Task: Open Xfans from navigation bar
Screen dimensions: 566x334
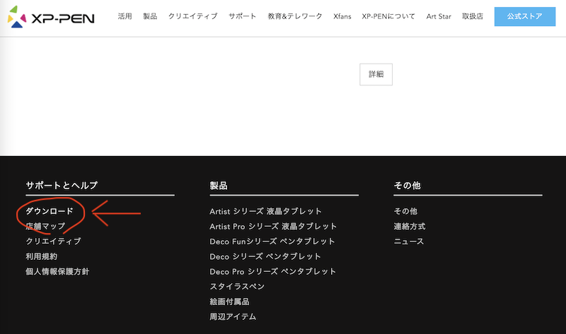Action: [342, 16]
